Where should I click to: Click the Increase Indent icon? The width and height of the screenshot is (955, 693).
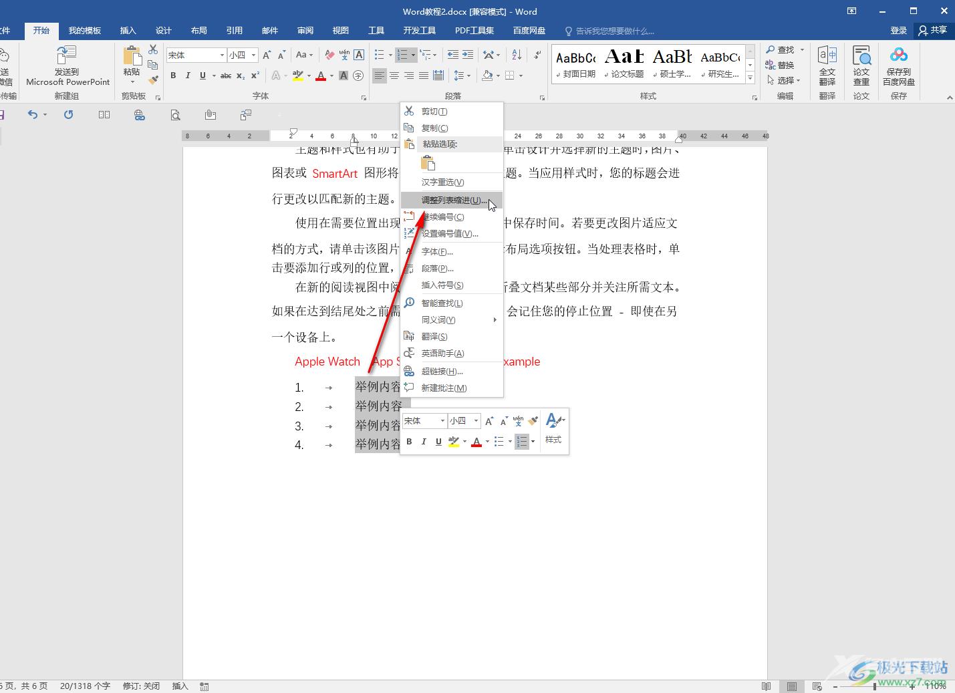[468, 55]
